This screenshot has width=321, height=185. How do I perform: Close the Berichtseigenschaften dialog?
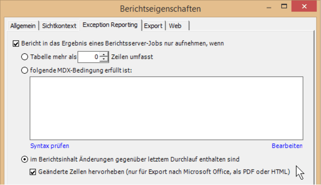click(x=304, y=6)
